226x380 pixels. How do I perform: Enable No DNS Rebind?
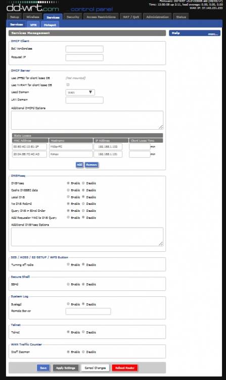click(68, 204)
